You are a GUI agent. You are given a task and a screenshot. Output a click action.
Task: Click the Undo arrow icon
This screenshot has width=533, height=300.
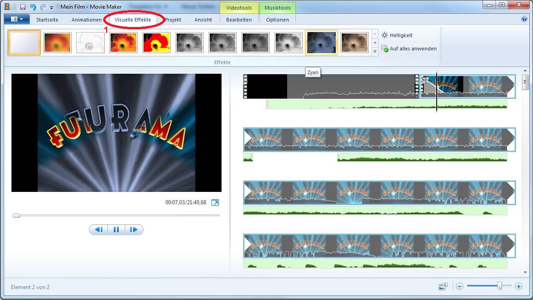pos(33,7)
